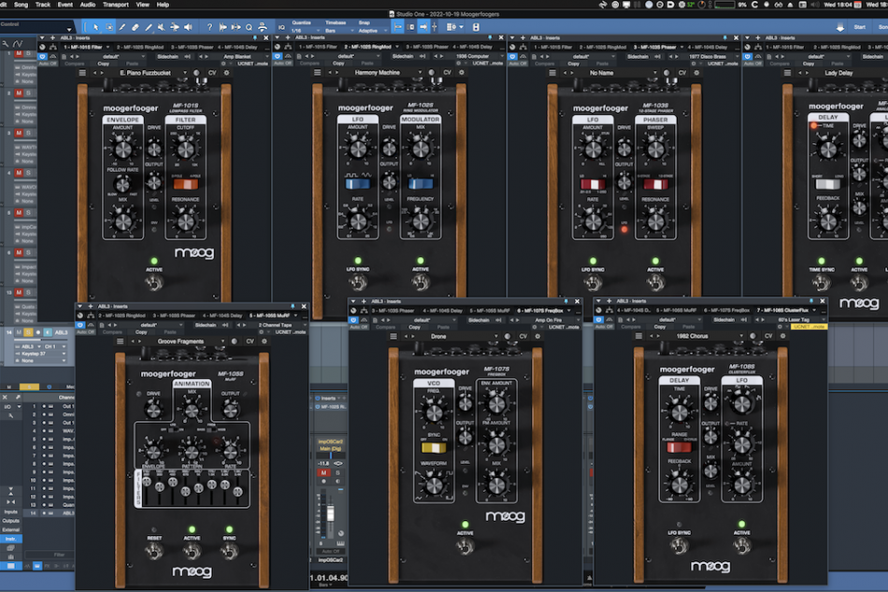Show the Inputs section in console

[11, 512]
